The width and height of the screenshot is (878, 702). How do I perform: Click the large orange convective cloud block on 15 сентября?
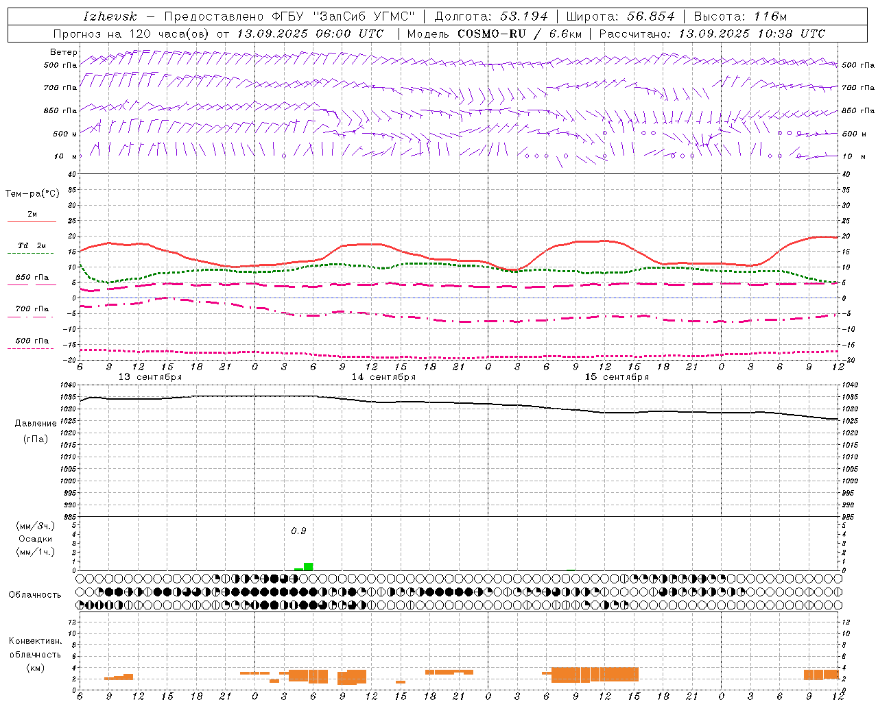point(595,674)
